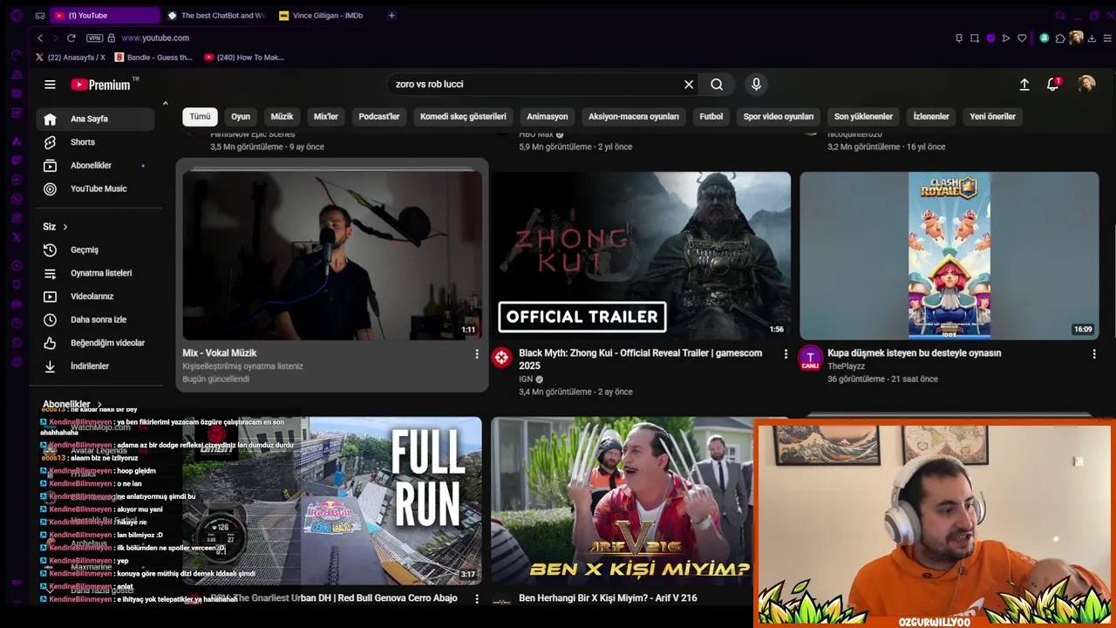
Task: Open options for Red Bull Genova video
Action: 476,599
